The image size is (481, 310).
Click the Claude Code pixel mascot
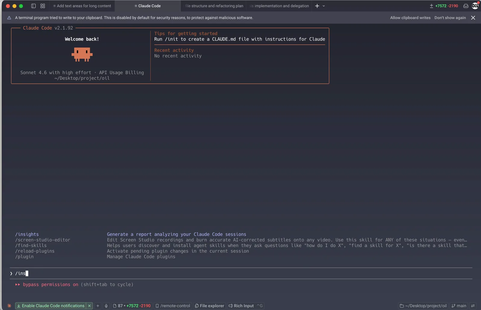pyautogui.click(x=82, y=54)
